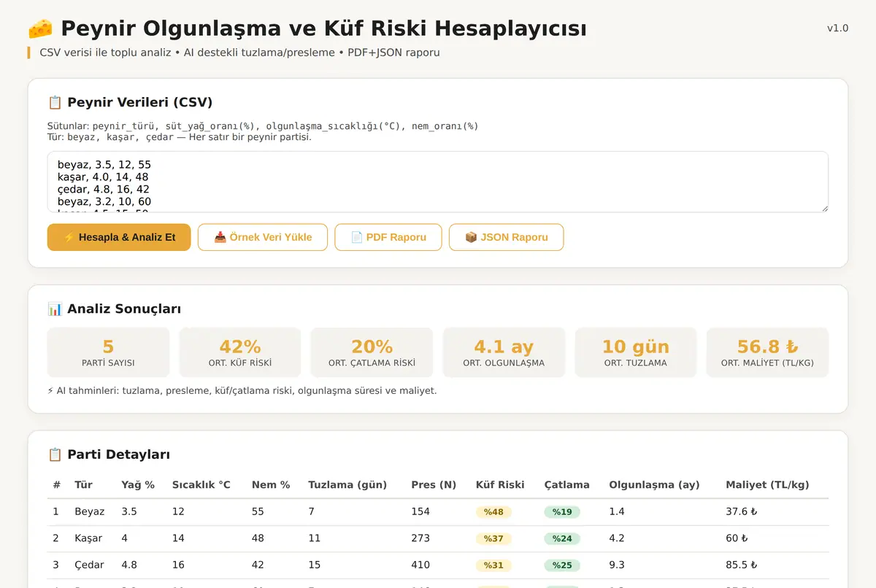Click the Kaşar row type cell
The image size is (876, 588).
click(x=88, y=538)
